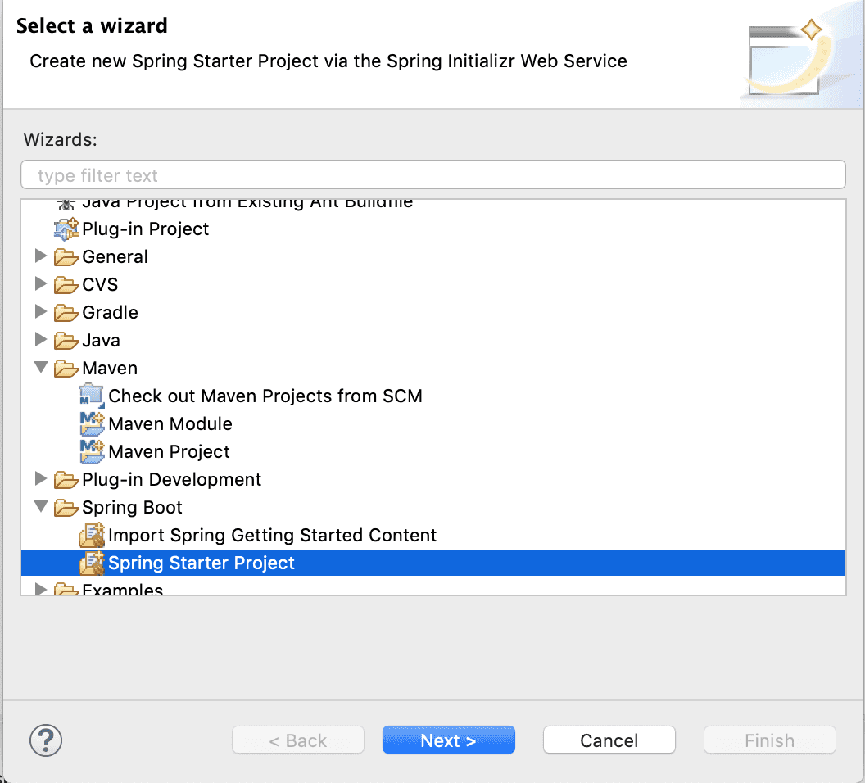This screenshot has width=865, height=783.
Task: Click the Check out Maven Projects from SCM icon
Action: click(92, 396)
